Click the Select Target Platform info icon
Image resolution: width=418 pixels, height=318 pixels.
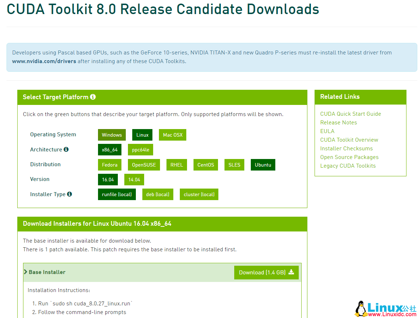pyautogui.click(x=93, y=97)
